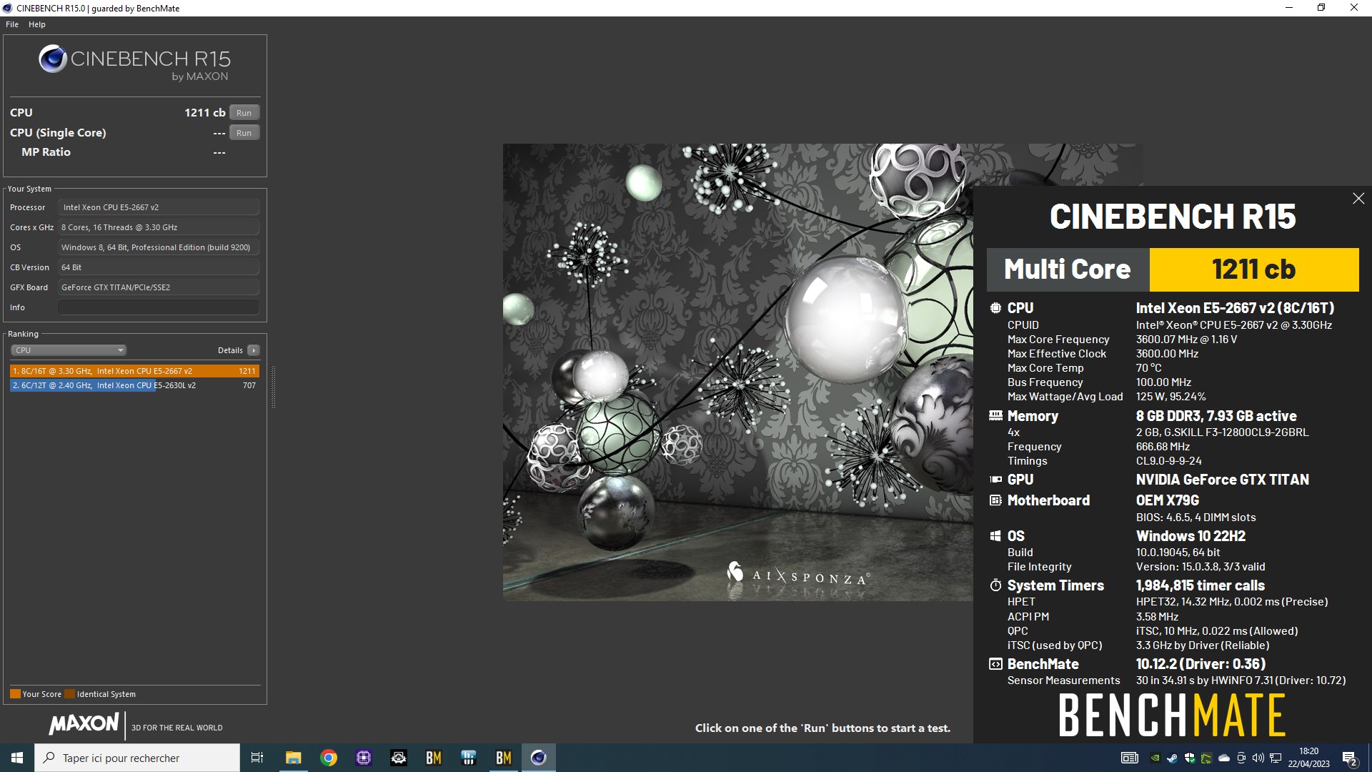Open Google Chrome from the taskbar
Screen dimensions: 1372x772
pyautogui.click(x=329, y=758)
